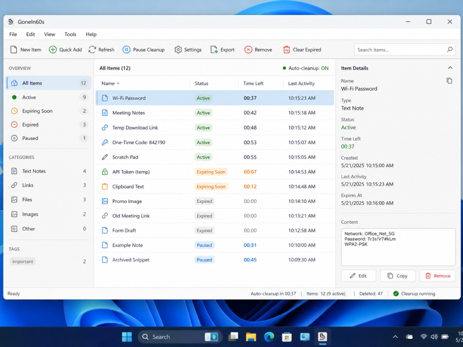Click the Clear Expired trash icon
463x347 pixels.
(x=286, y=50)
